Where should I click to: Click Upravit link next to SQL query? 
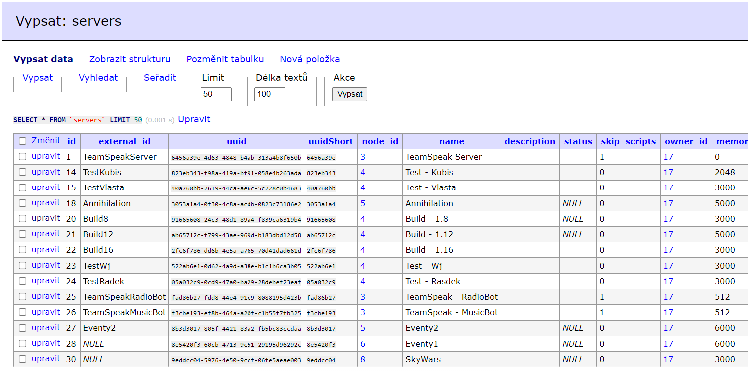(194, 119)
